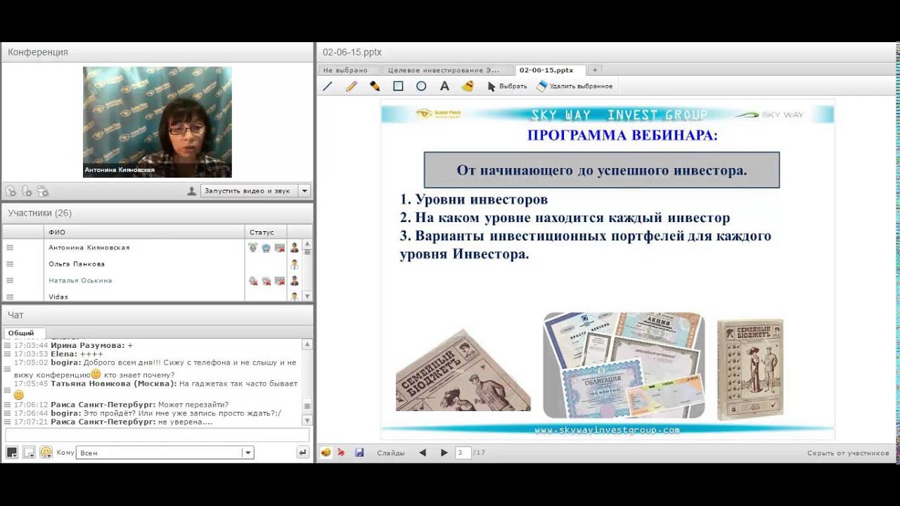Toggle webcam status for Антонина Кияновская
This screenshot has height=506, width=900.
266,247
